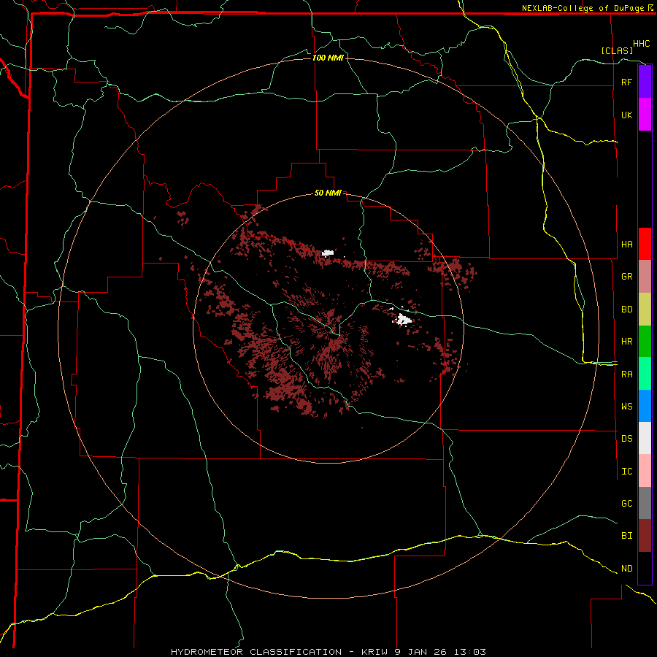Click the WS blue legend color swatch
Screen dimensions: 657x657
645,406
